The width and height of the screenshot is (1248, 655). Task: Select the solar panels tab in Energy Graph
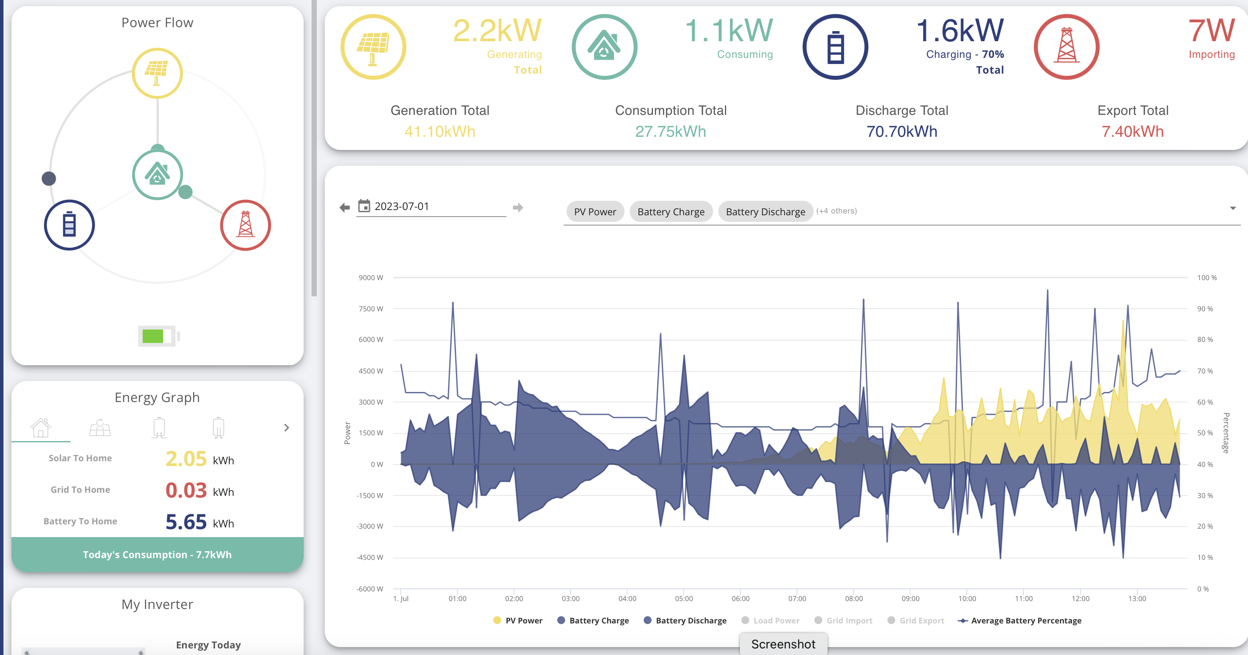[100, 427]
